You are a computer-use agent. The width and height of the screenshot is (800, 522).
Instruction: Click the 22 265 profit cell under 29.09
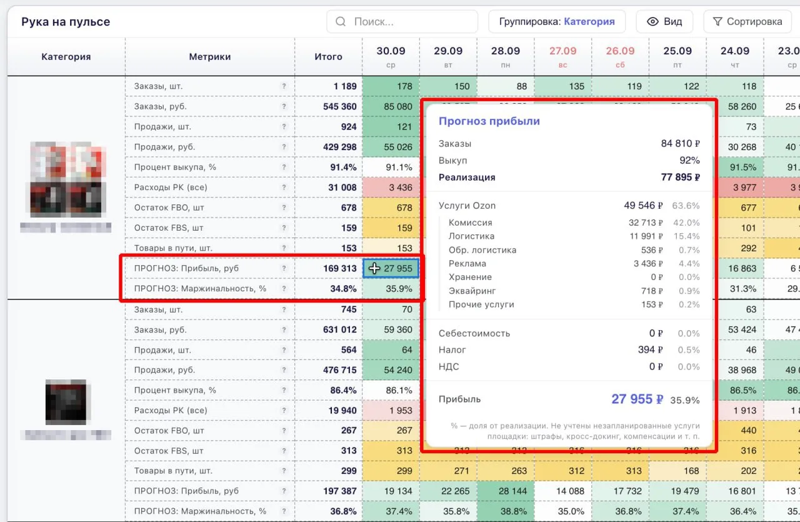448,491
